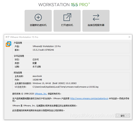The image size is (133, 121).
Task: Click the version value 15.5.2 build-15785246
Action: coord(43,50)
